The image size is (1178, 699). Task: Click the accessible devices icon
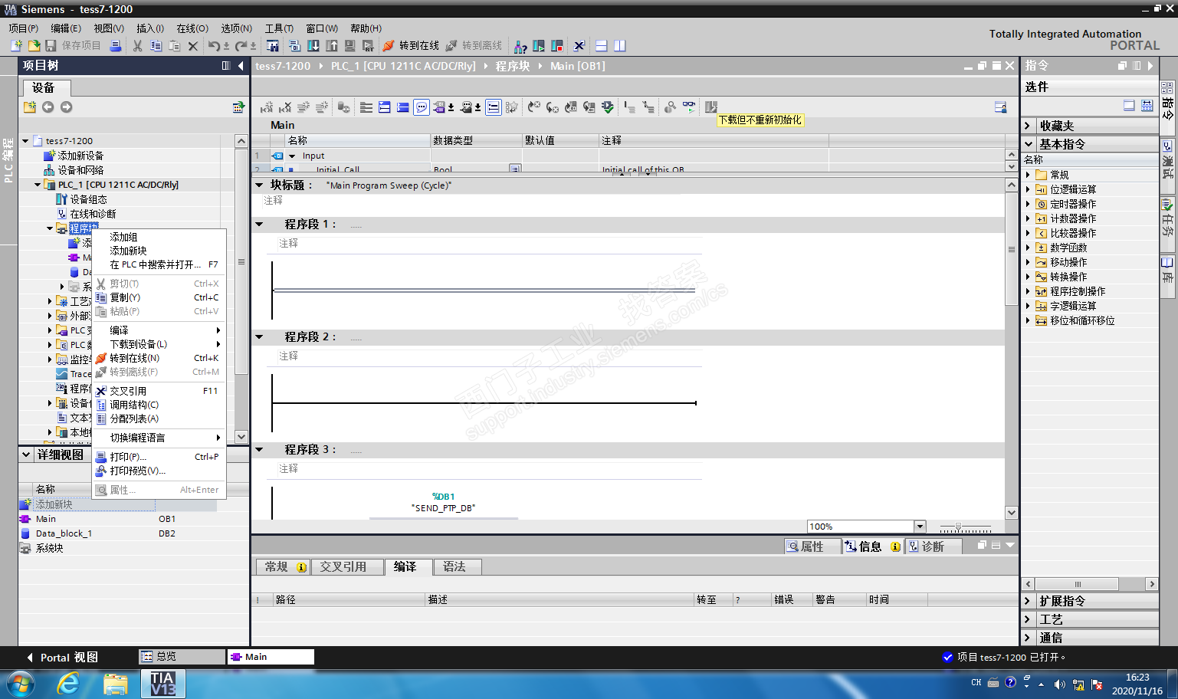coord(520,46)
